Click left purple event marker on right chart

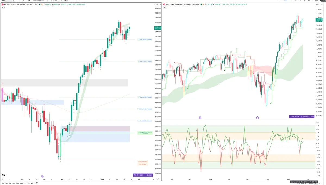[x=200, y=118]
